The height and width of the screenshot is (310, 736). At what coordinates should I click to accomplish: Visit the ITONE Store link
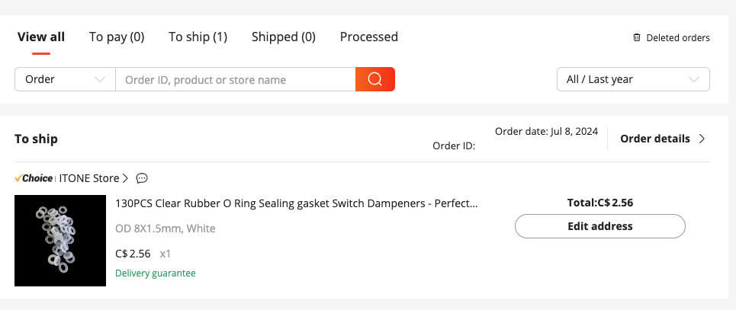coord(88,178)
